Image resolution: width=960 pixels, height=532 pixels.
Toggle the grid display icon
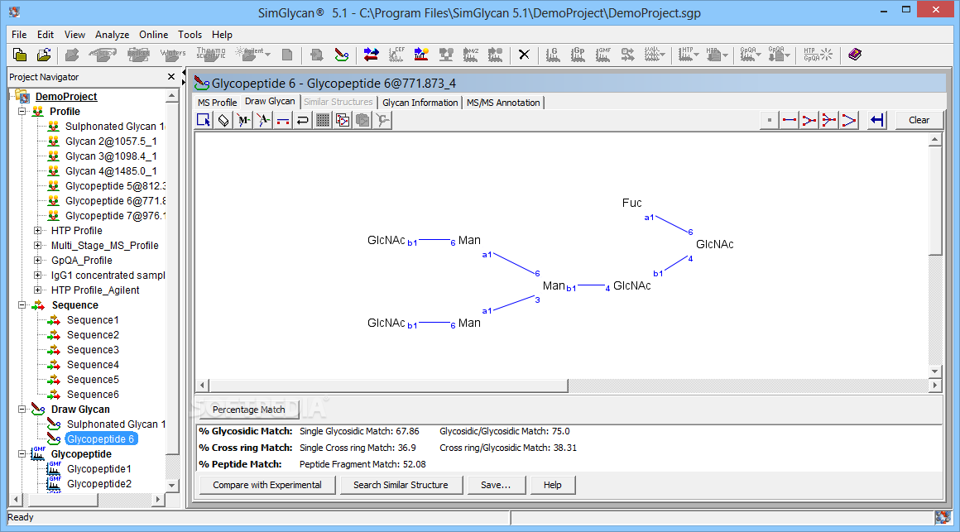point(323,120)
